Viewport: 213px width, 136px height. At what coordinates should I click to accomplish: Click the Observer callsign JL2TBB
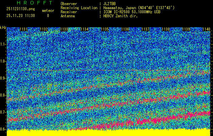[112, 4]
